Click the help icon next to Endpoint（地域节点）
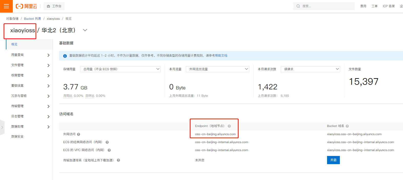403x180 pixels. click(229, 126)
